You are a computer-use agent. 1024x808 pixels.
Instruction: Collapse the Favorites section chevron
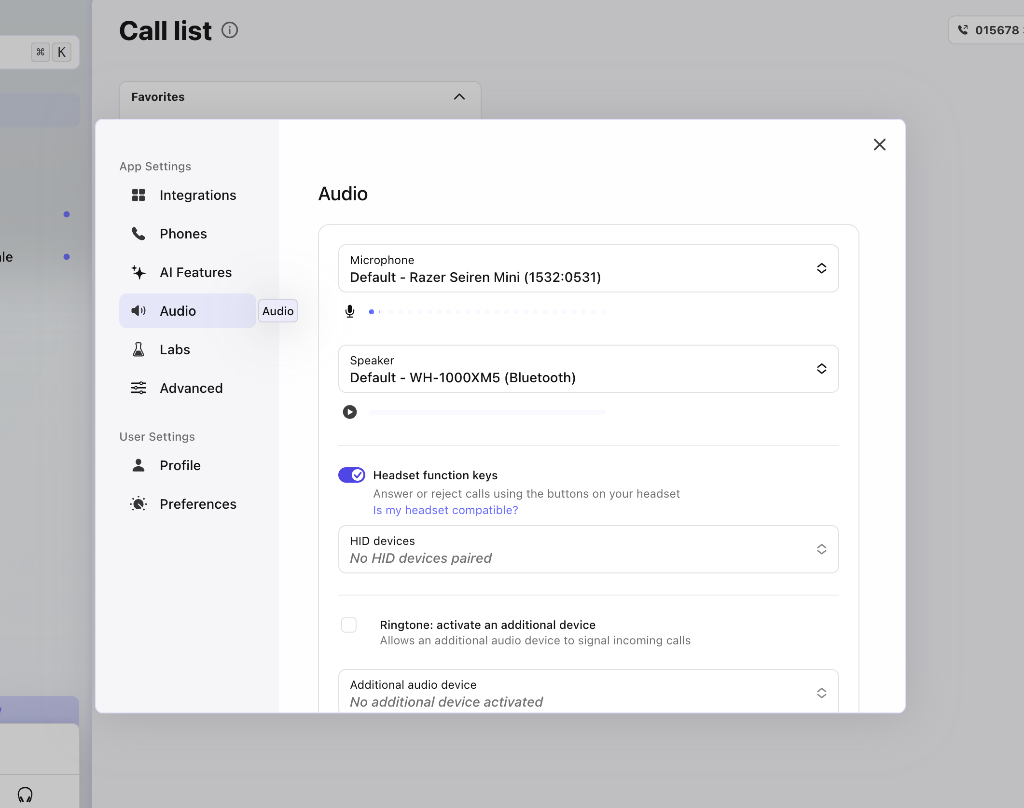pyautogui.click(x=459, y=97)
